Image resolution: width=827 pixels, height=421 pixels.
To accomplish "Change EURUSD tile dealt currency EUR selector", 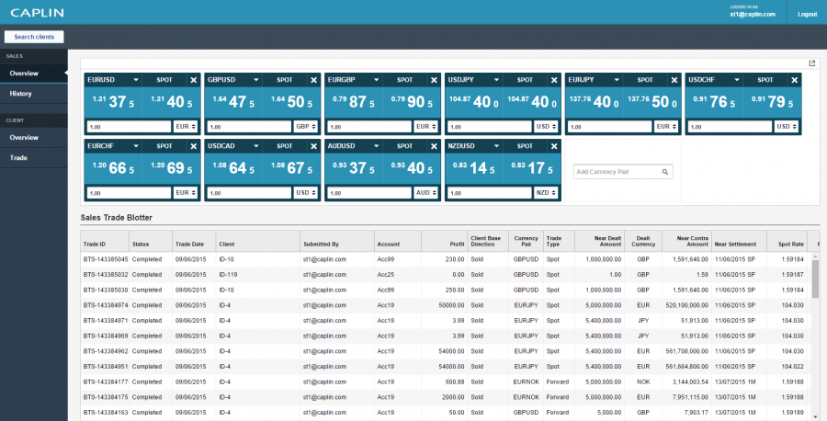I will [186, 127].
